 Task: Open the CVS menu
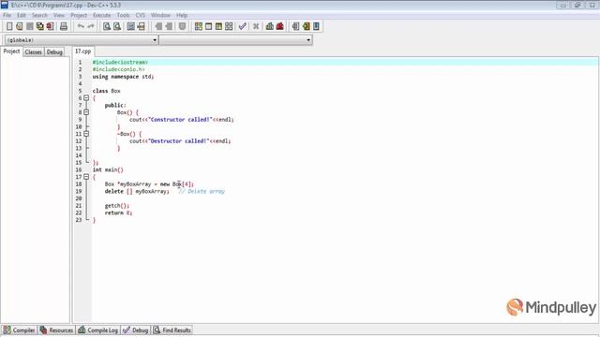click(141, 15)
